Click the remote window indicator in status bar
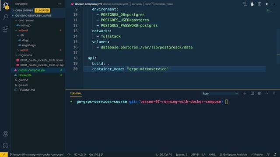The height and width of the screenshot is (157, 280). [4, 154]
